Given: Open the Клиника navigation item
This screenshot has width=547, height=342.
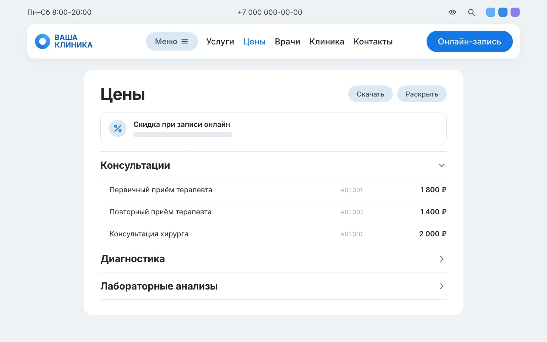Looking at the screenshot, I should [327, 41].
